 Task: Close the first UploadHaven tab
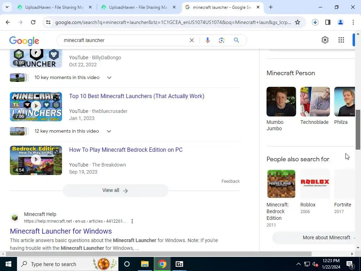(x=90, y=7)
